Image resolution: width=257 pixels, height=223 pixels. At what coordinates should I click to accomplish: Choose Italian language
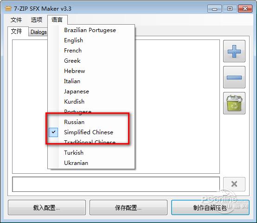click(x=91, y=81)
